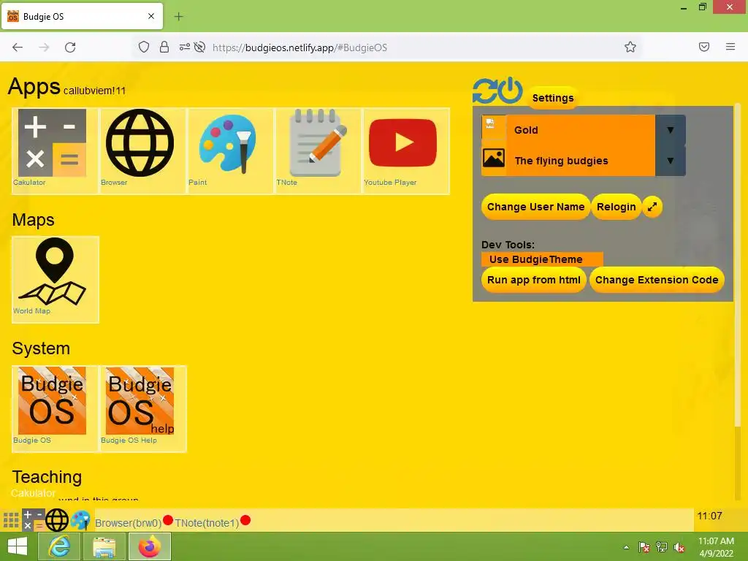The width and height of the screenshot is (748, 561).
Task: Click the Firefox icon in the Windows taskbar
Action: [x=149, y=546]
